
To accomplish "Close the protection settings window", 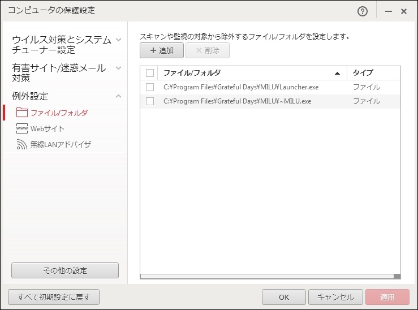I will (404, 11).
